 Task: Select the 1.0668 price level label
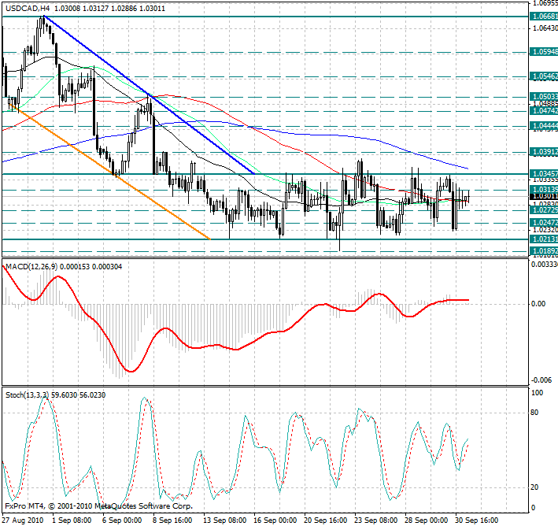(544, 17)
